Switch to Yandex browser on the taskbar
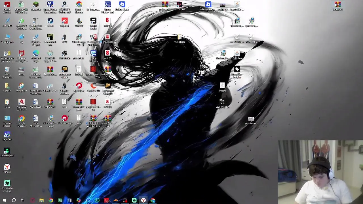The image size is (363, 204). 143,200
